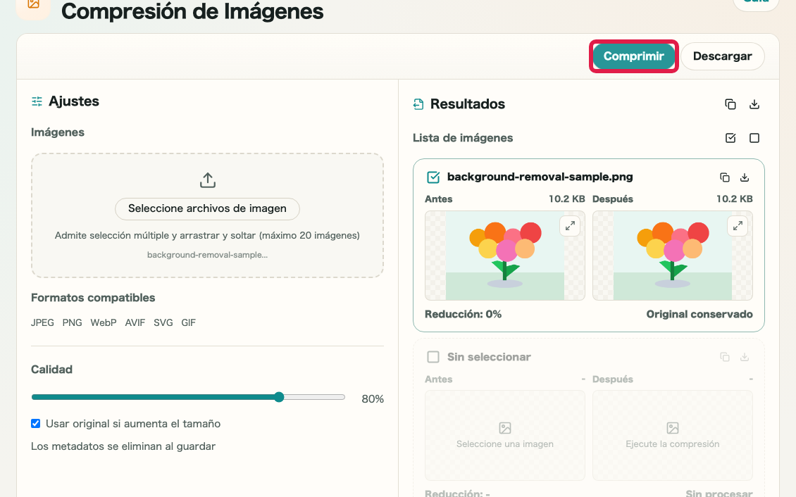Click the Descargar button

pyautogui.click(x=722, y=56)
